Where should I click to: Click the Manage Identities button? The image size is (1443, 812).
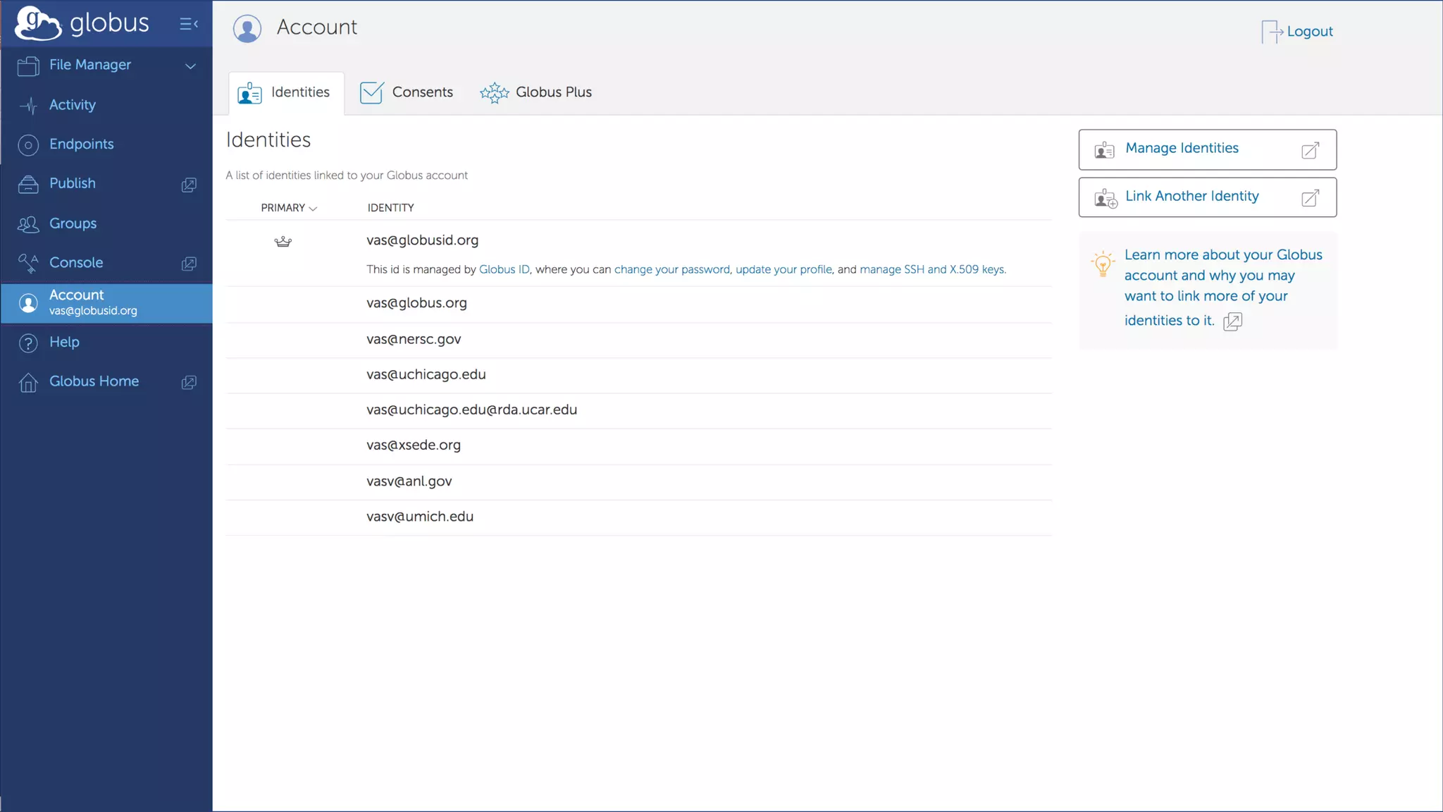click(1207, 149)
